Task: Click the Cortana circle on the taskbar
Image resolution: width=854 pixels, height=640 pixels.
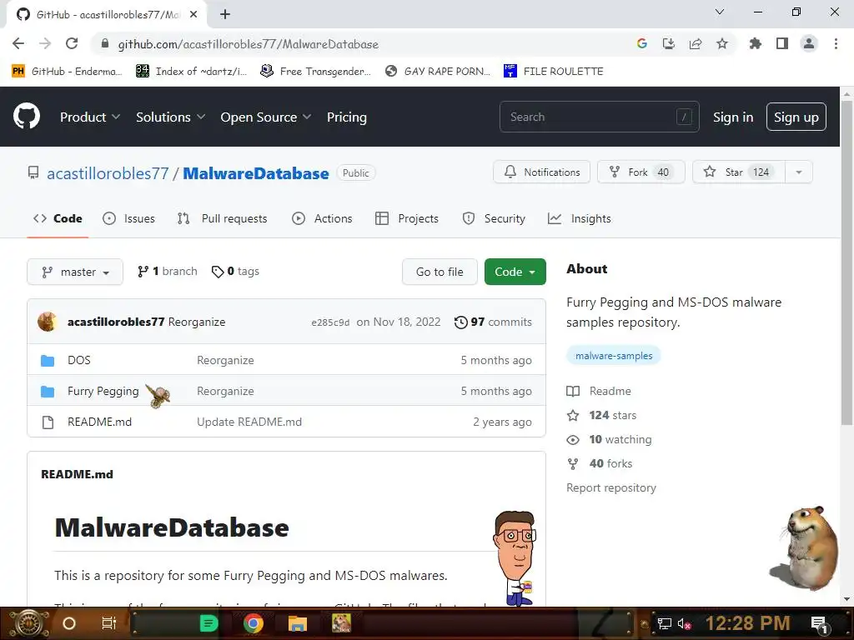Action: point(69,623)
